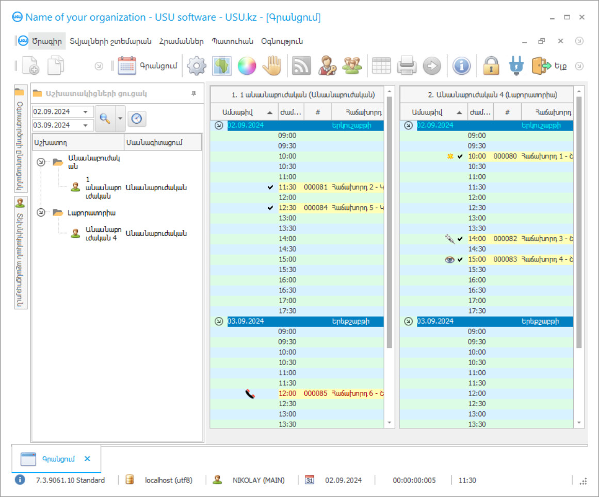Click the Գրանցում calendar toolbar button
This screenshot has height=497, width=599.
click(x=148, y=66)
